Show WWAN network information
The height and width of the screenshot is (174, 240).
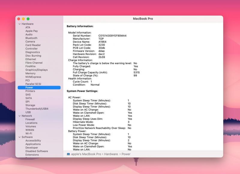[30, 130]
